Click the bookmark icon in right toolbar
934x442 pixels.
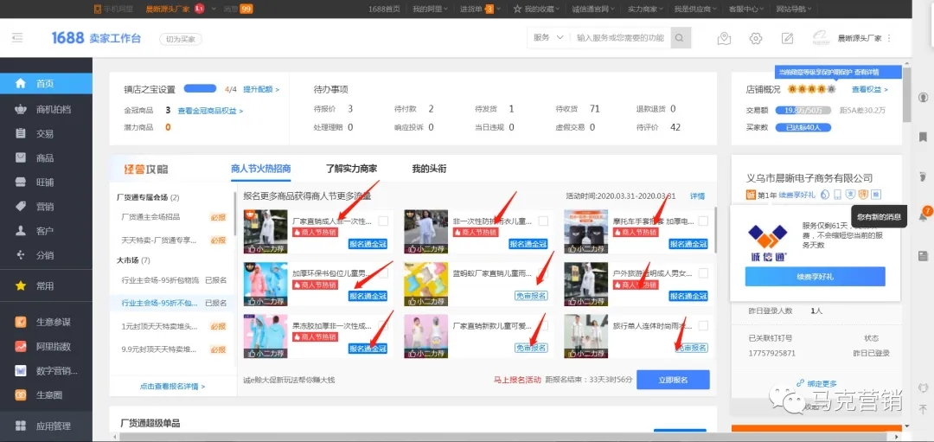coord(923,137)
